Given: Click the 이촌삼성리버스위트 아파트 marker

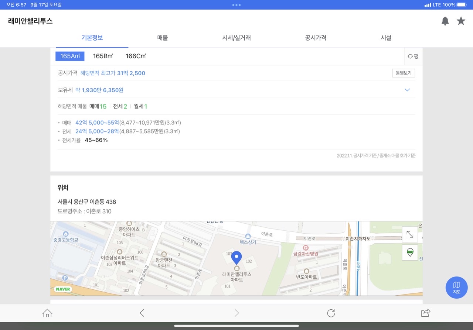Looking at the screenshot, I should click(x=120, y=257).
